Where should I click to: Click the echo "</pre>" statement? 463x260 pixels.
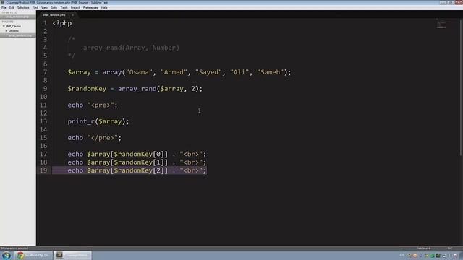[95, 138]
